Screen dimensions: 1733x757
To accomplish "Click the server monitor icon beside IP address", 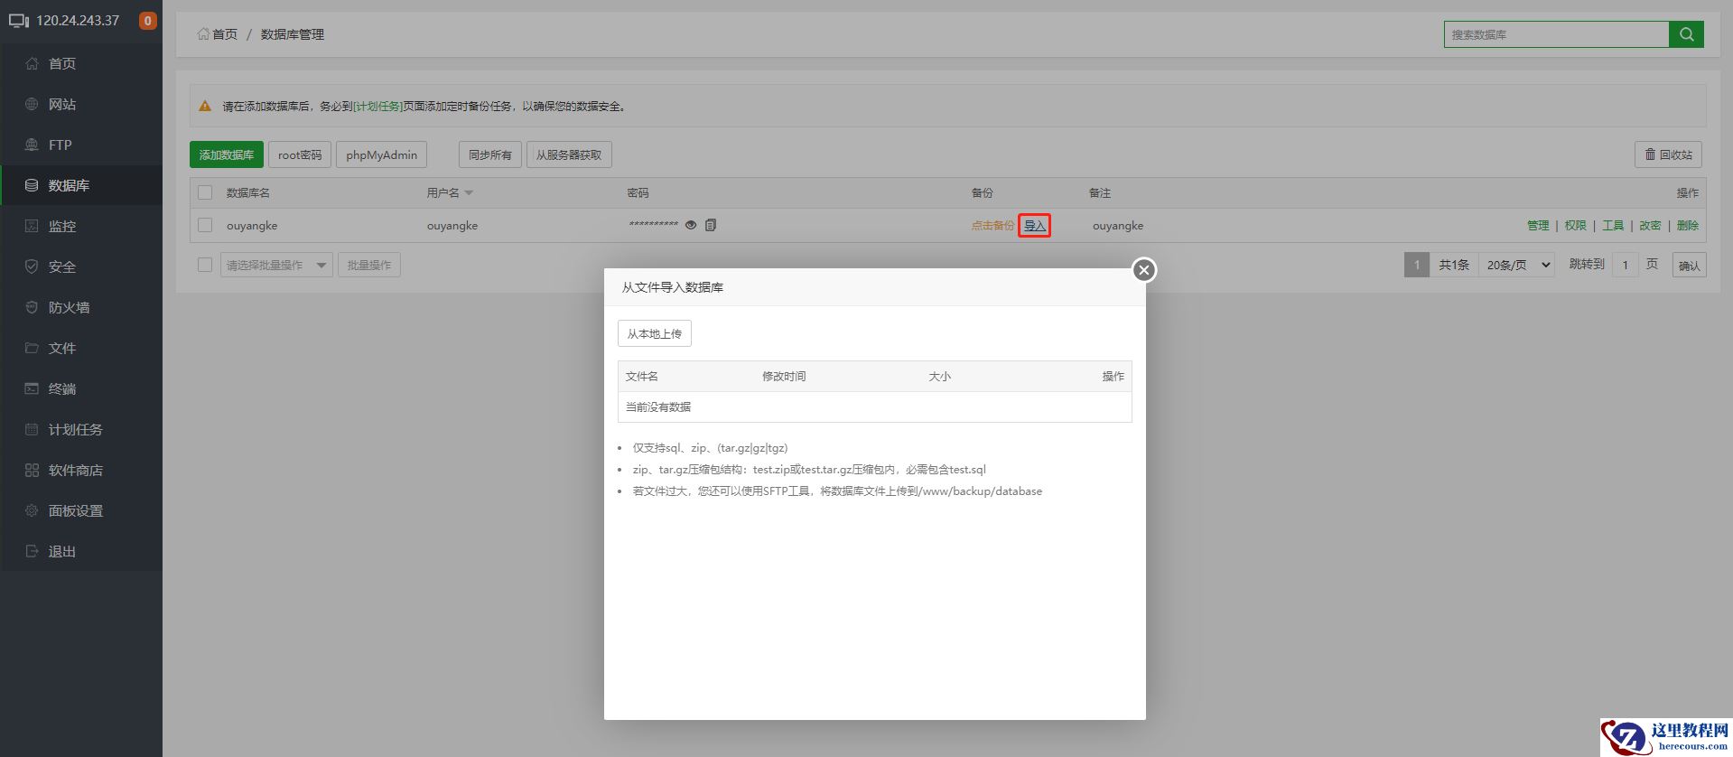I will pyautogui.click(x=19, y=21).
